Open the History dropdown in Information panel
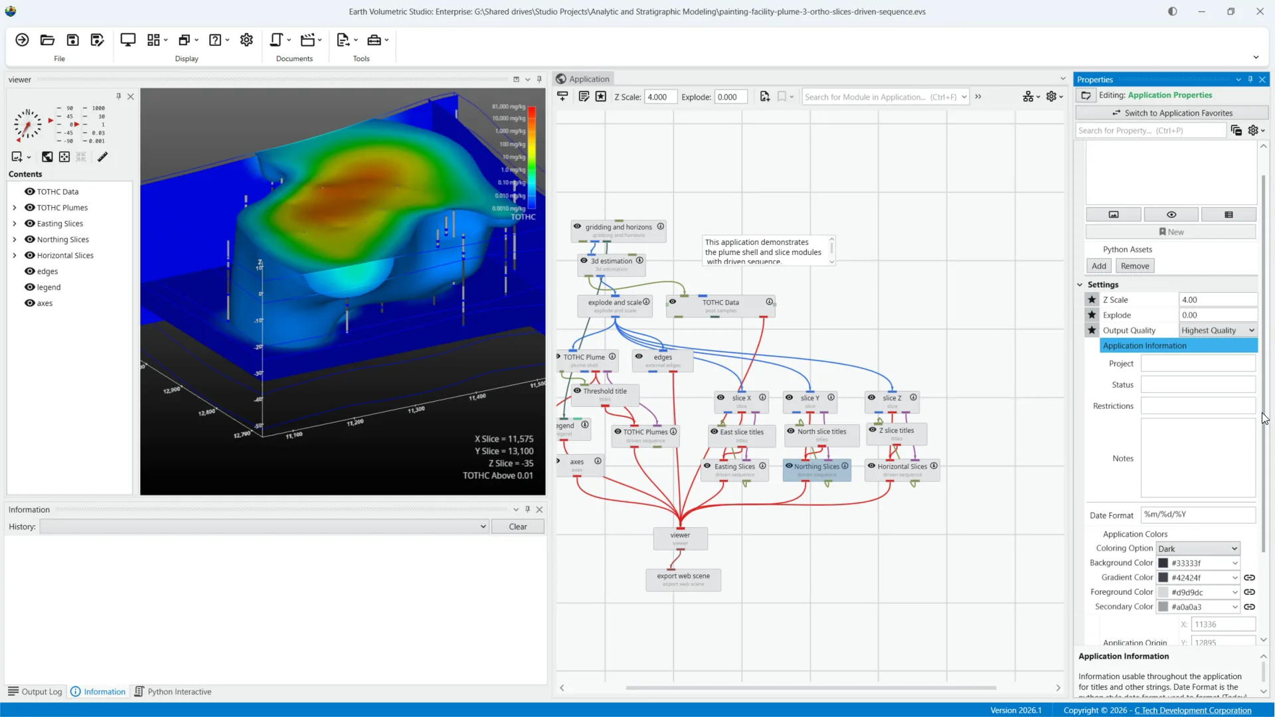The image size is (1275, 717). [264, 526]
